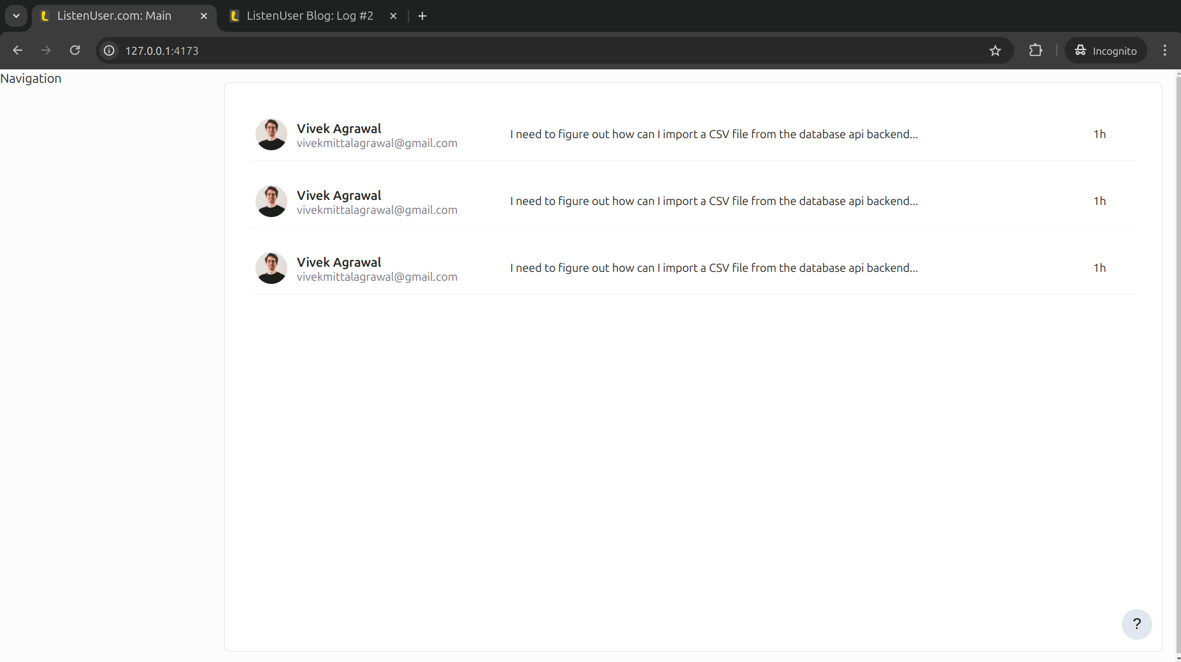Click the Navigation text

pyautogui.click(x=31, y=78)
